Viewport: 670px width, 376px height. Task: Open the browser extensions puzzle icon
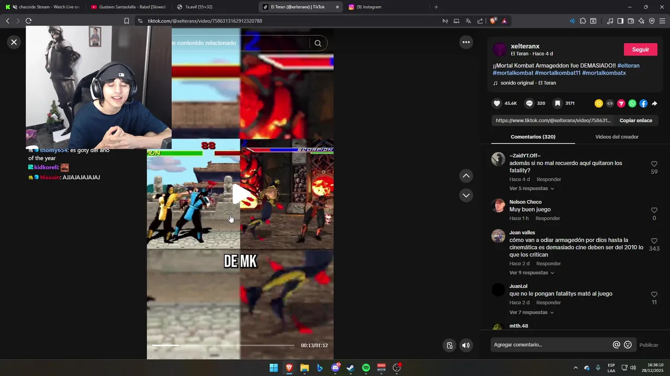(x=583, y=21)
